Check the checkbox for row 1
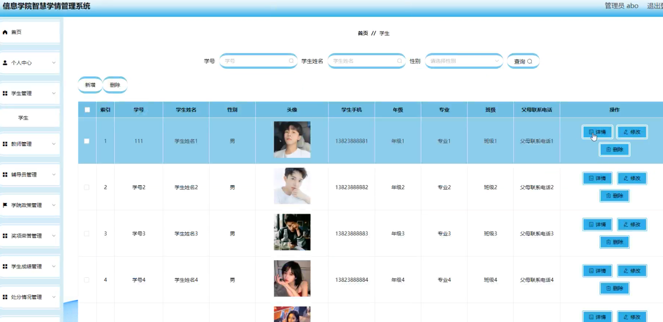Viewport: 663px width, 322px height. 87,141
